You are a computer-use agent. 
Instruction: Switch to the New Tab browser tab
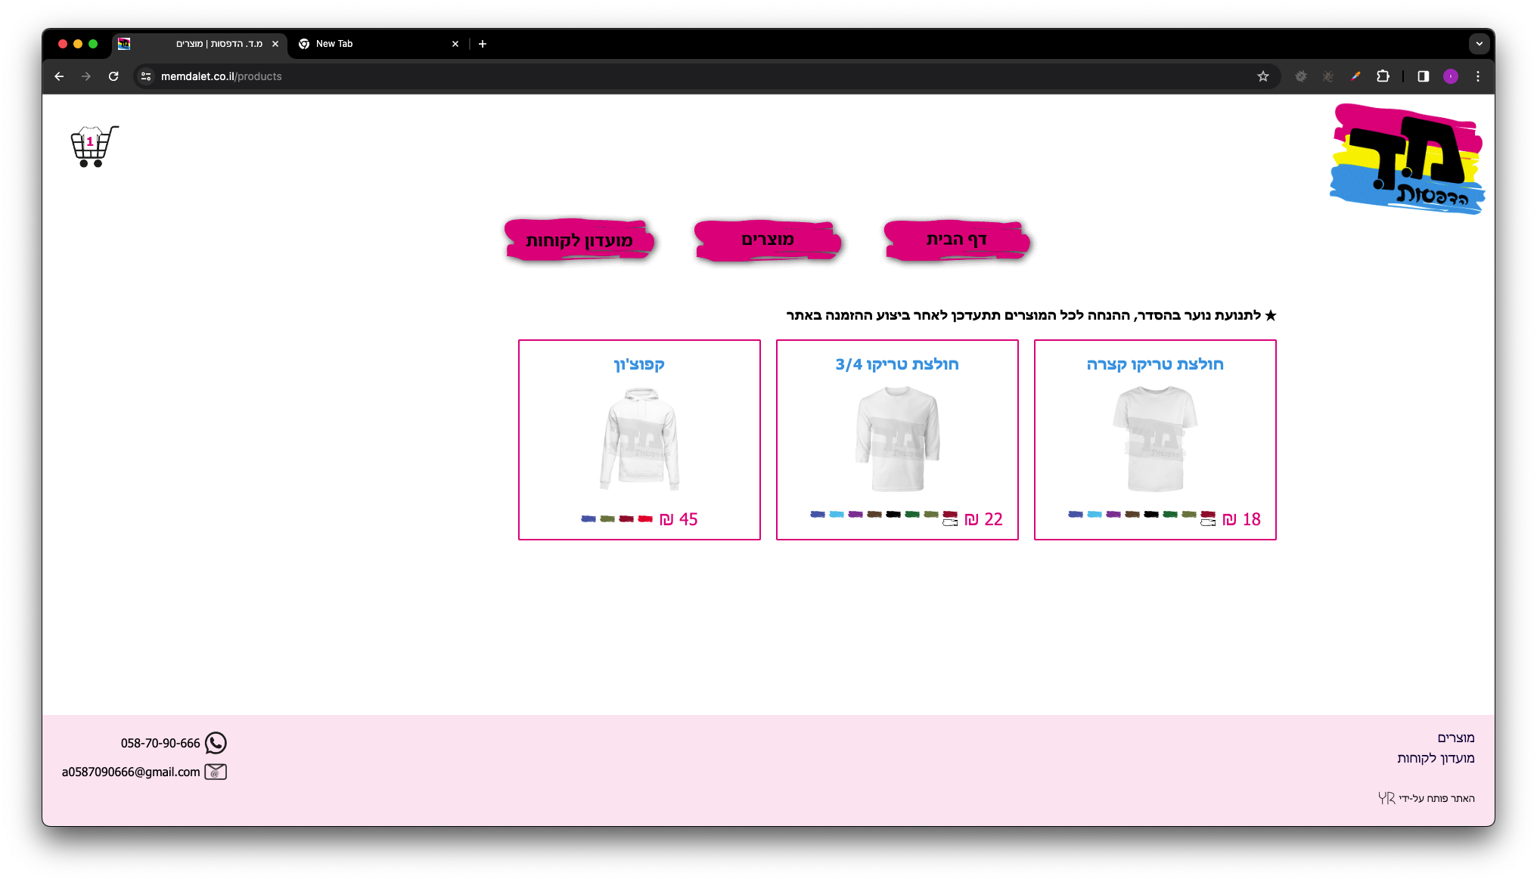click(378, 44)
